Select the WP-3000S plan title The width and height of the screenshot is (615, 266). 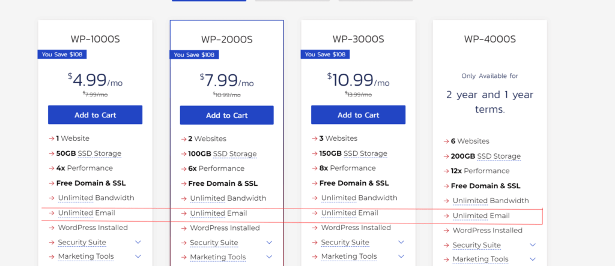(x=358, y=39)
